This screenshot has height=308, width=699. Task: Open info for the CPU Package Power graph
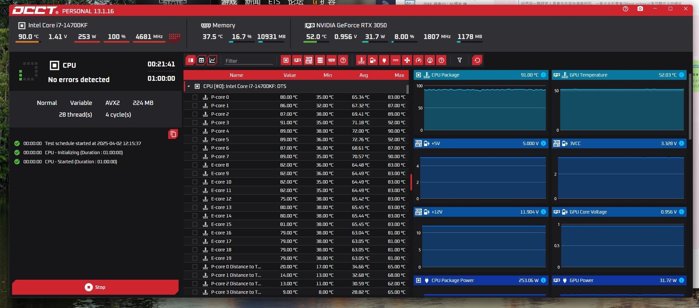click(543, 280)
